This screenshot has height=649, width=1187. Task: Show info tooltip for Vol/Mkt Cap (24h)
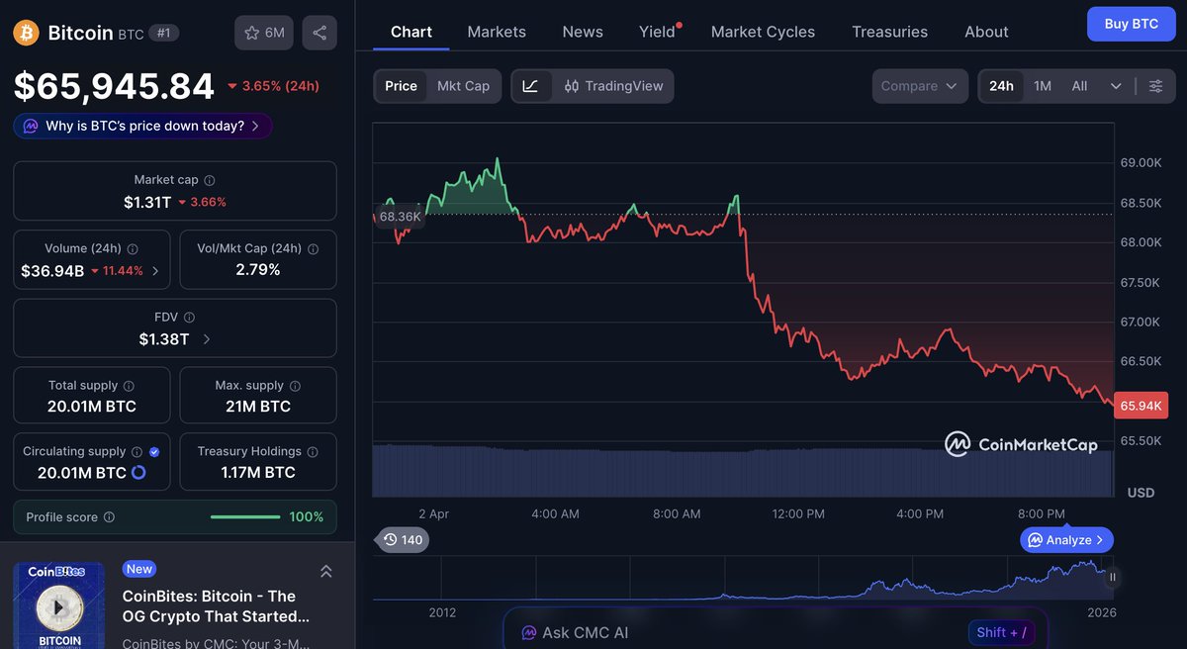[316, 249]
